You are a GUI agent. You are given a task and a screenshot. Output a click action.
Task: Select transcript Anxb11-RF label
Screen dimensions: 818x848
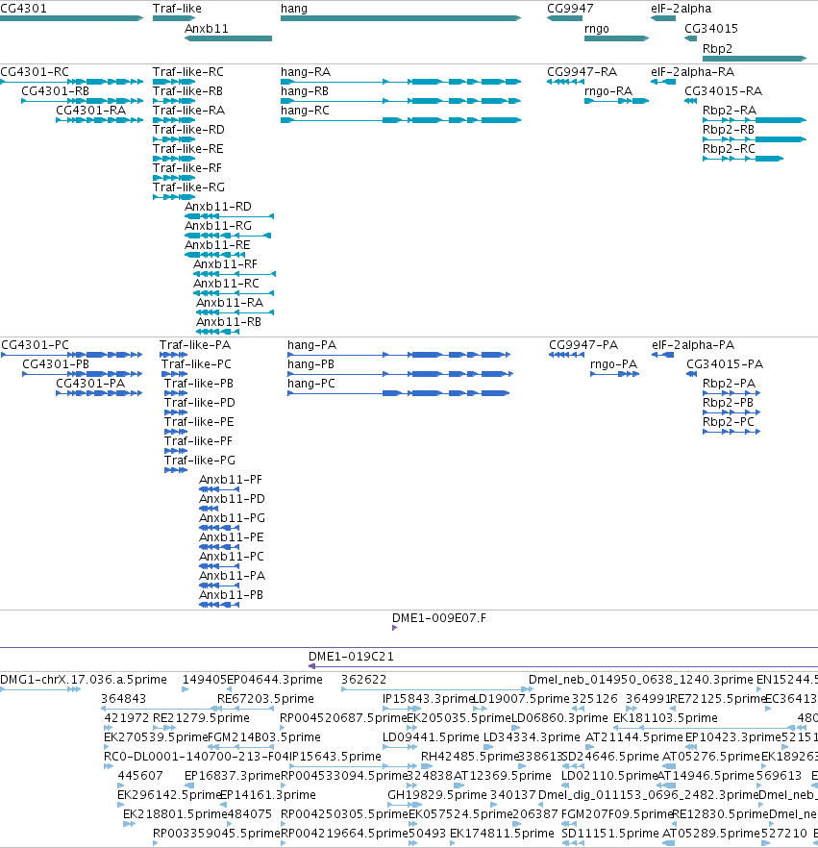(x=225, y=263)
